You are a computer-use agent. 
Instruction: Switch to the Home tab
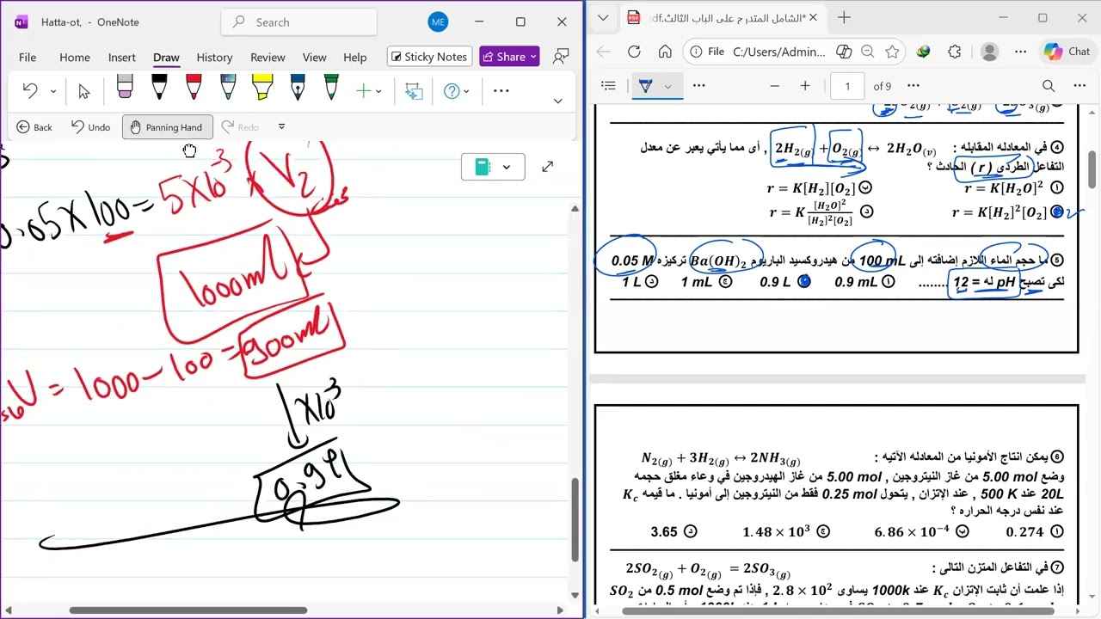click(75, 57)
